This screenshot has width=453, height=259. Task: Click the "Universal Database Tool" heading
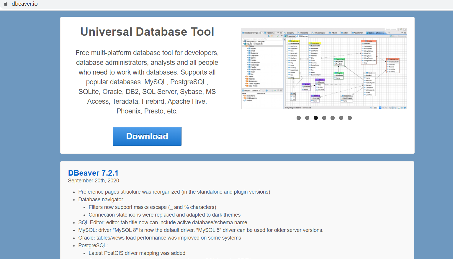click(147, 32)
